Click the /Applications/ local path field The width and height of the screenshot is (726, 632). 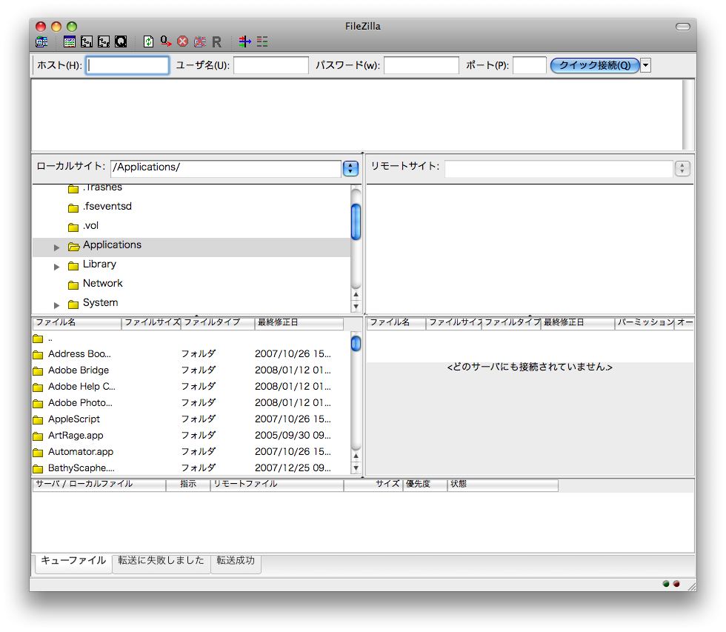tap(226, 168)
